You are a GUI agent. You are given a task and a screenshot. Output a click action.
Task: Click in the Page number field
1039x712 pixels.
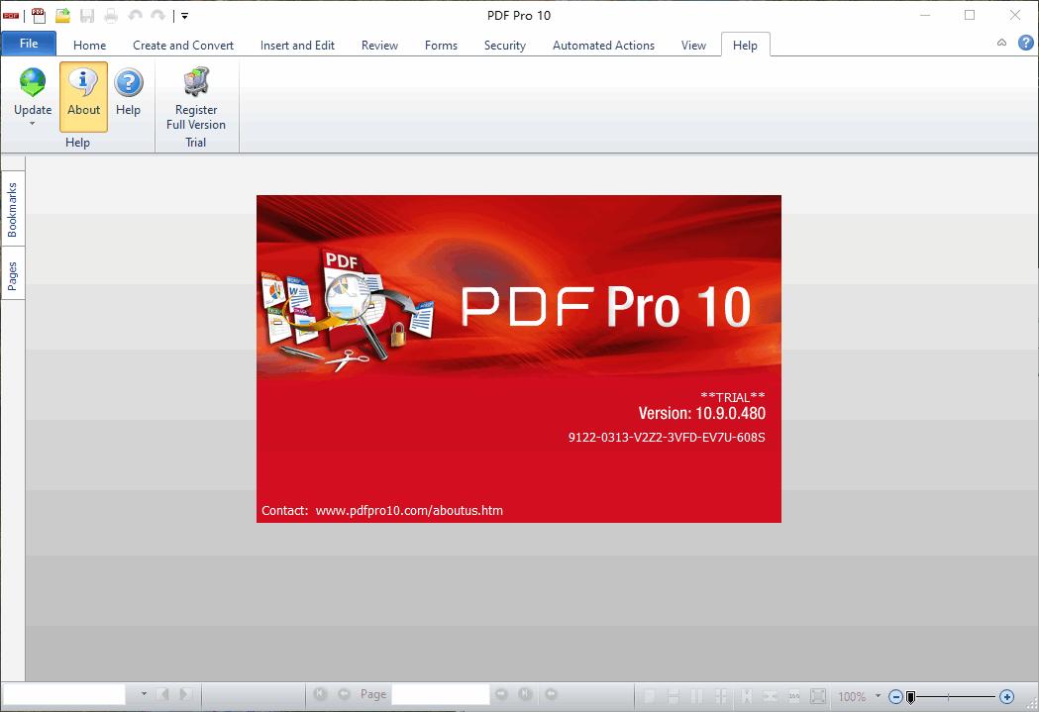pos(441,694)
